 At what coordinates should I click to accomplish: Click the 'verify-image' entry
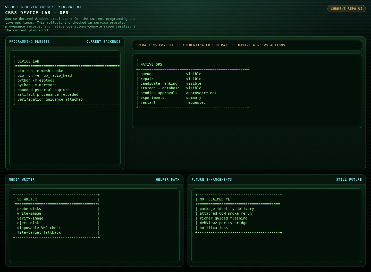(30, 218)
